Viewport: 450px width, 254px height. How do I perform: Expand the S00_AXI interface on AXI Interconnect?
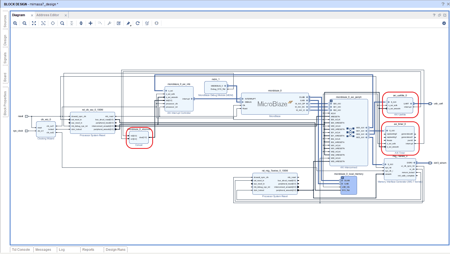331,104
